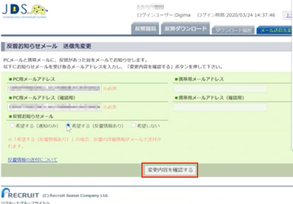
Task: Select 希望する（通知のみ） radio button
Action: pyautogui.click(x=12, y=126)
